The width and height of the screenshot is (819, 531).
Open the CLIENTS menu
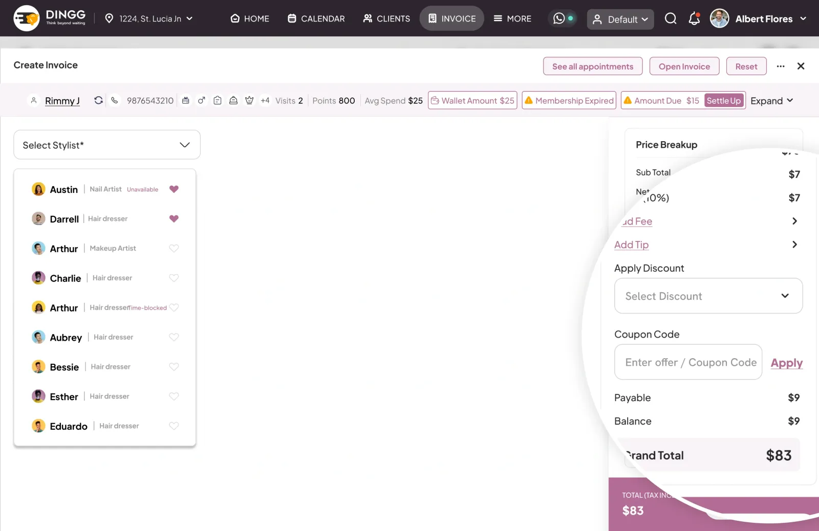pos(386,19)
